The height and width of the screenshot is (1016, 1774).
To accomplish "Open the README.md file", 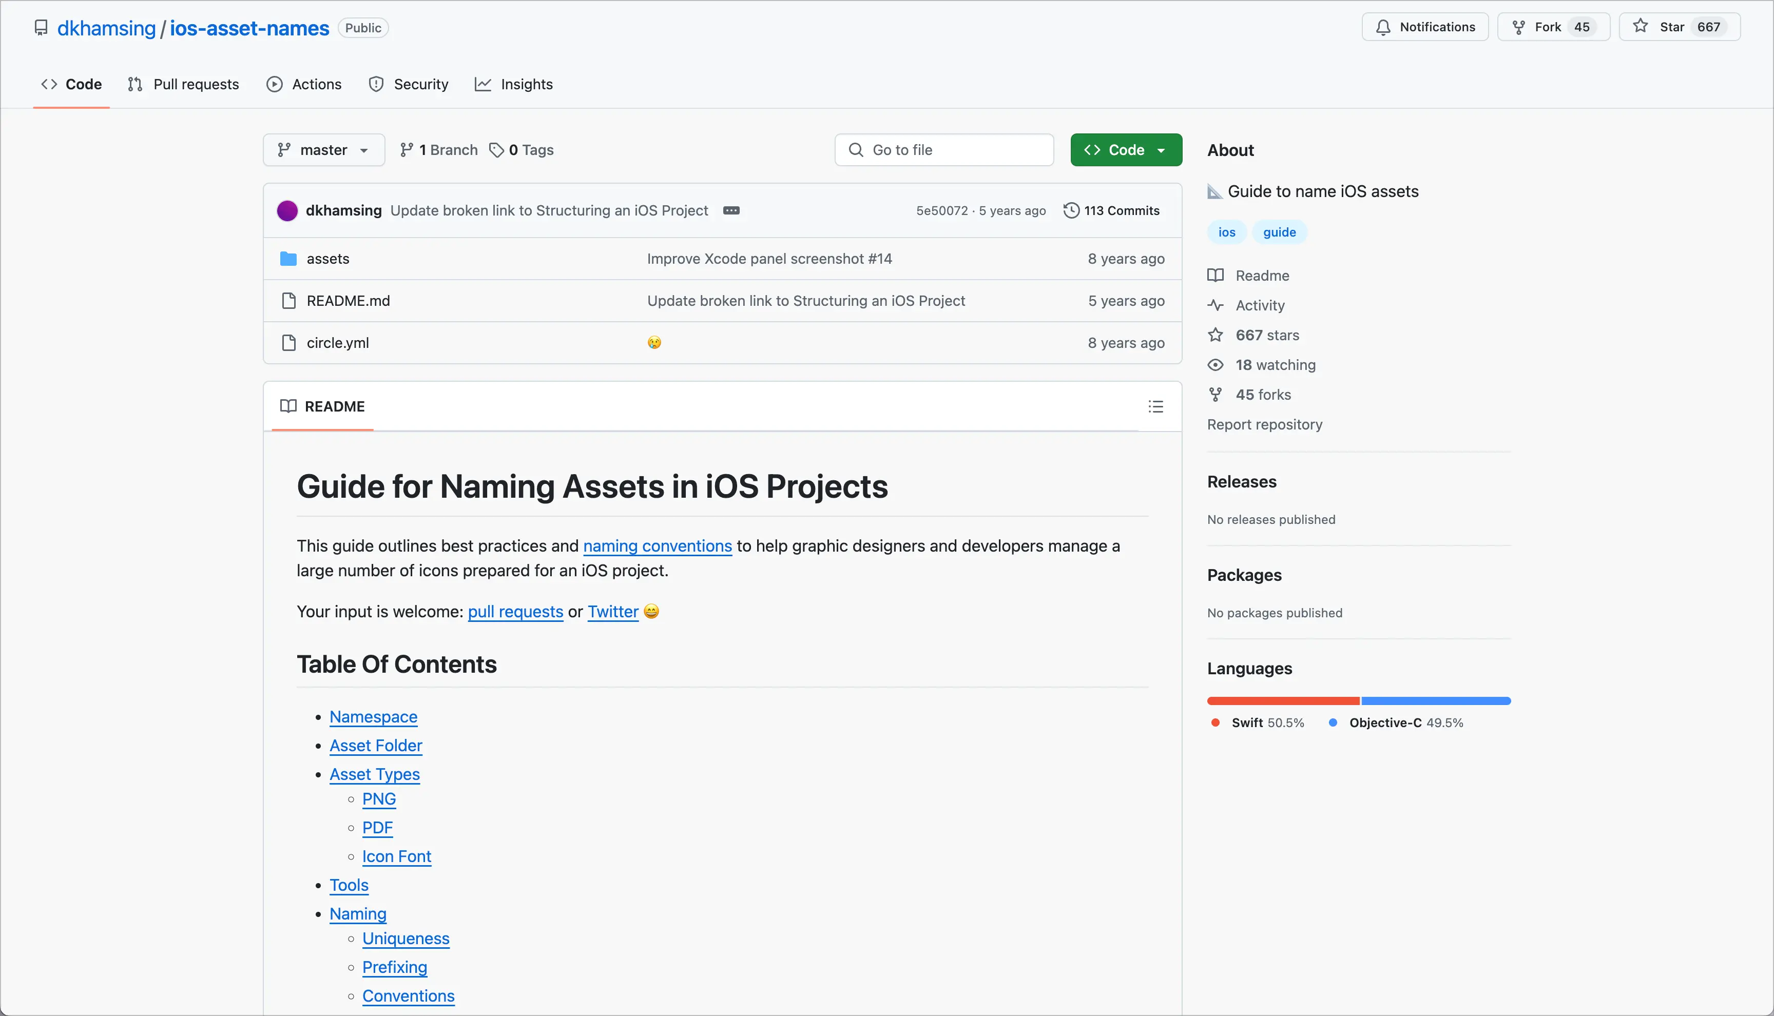I will point(348,301).
